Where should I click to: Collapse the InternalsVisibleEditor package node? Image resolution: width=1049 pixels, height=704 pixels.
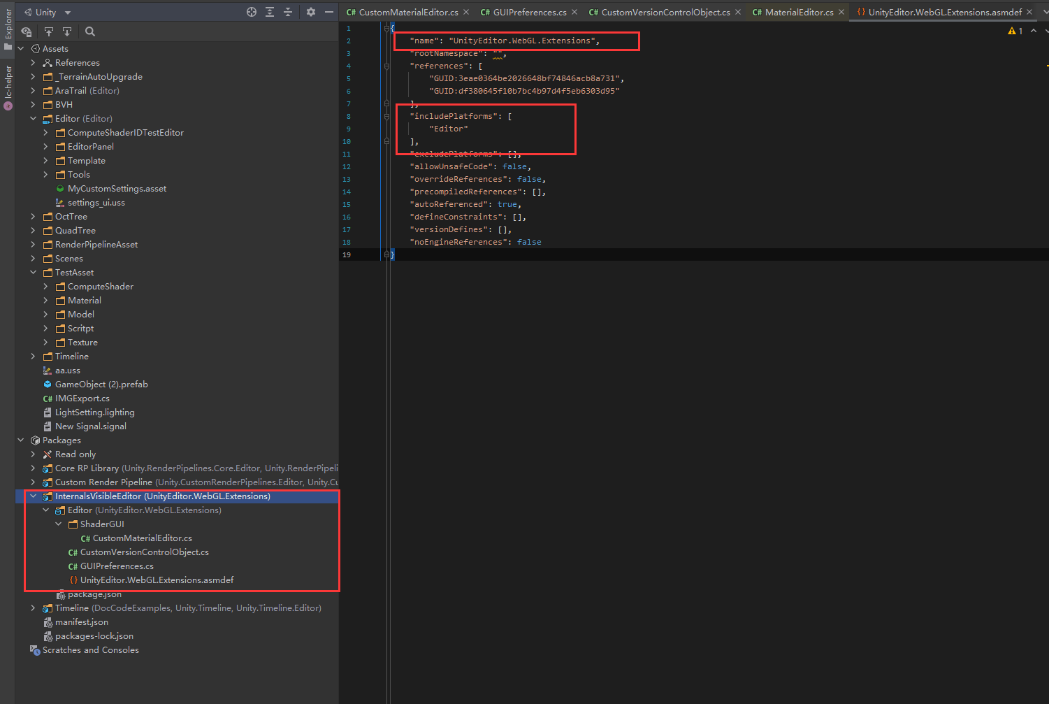pyautogui.click(x=33, y=496)
